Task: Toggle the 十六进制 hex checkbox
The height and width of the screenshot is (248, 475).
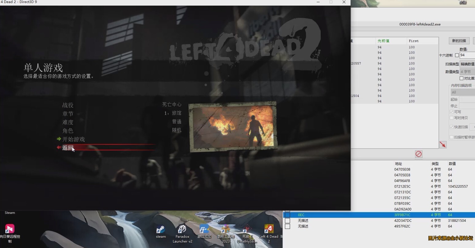Action: tap(457, 55)
